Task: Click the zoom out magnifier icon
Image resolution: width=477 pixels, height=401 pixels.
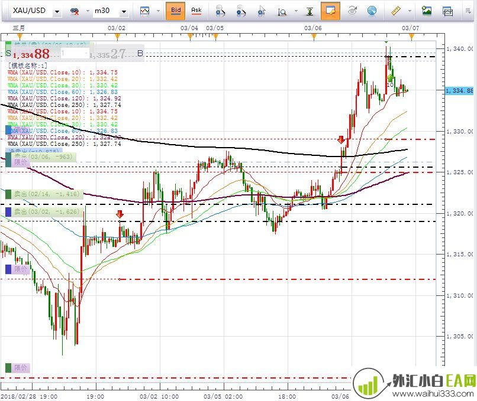Action: pos(241,11)
